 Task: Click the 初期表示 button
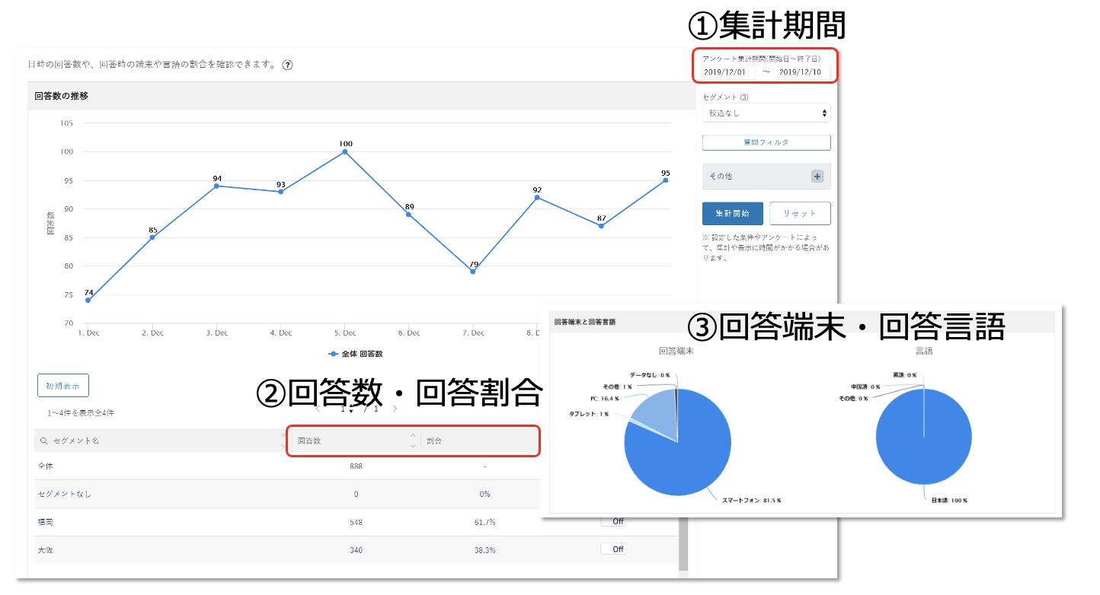[x=63, y=386]
